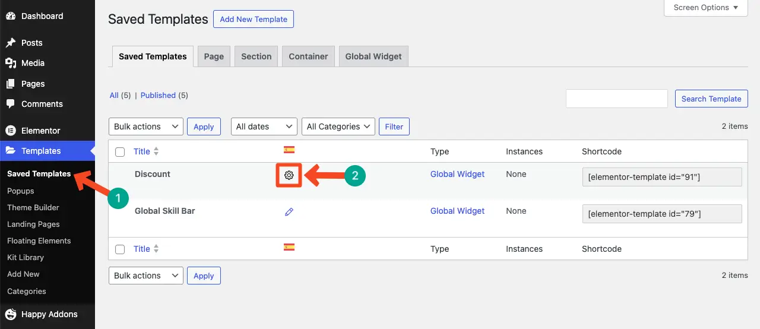
Task: Click the Dashboard icon in sidebar
Action: point(11,16)
